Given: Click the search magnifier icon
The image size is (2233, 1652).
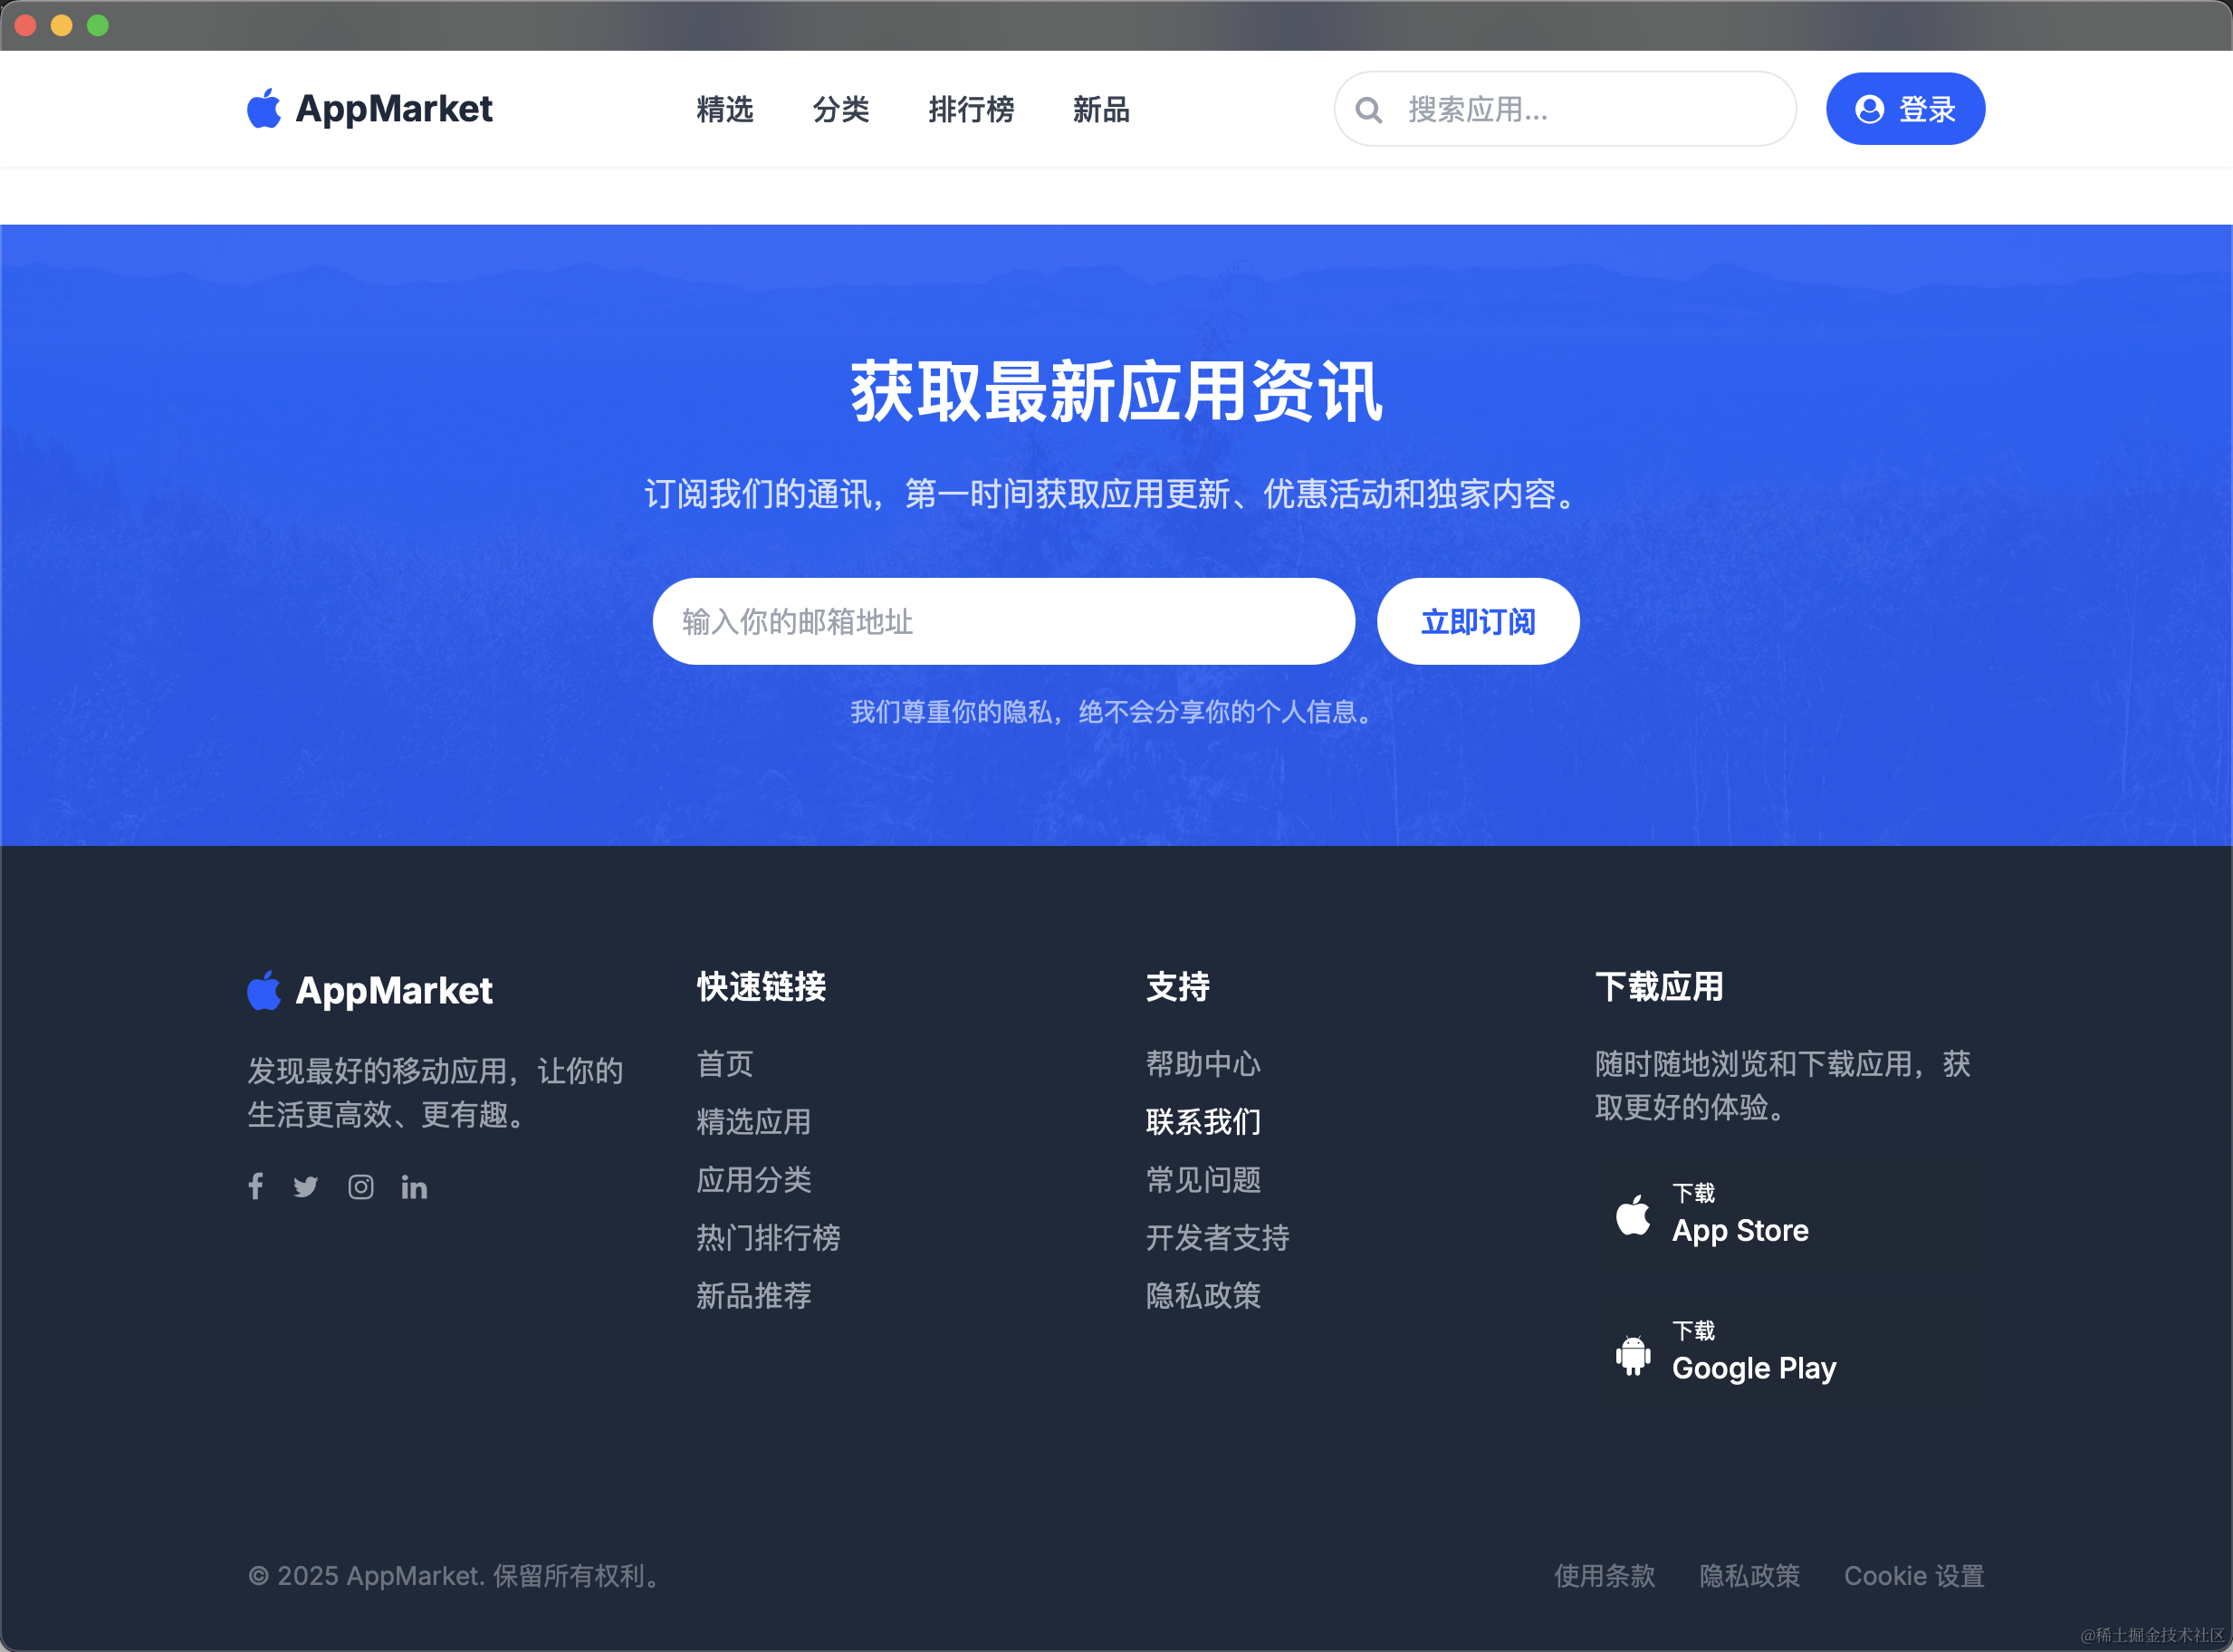Looking at the screenshot, I should pos(1368,110).
